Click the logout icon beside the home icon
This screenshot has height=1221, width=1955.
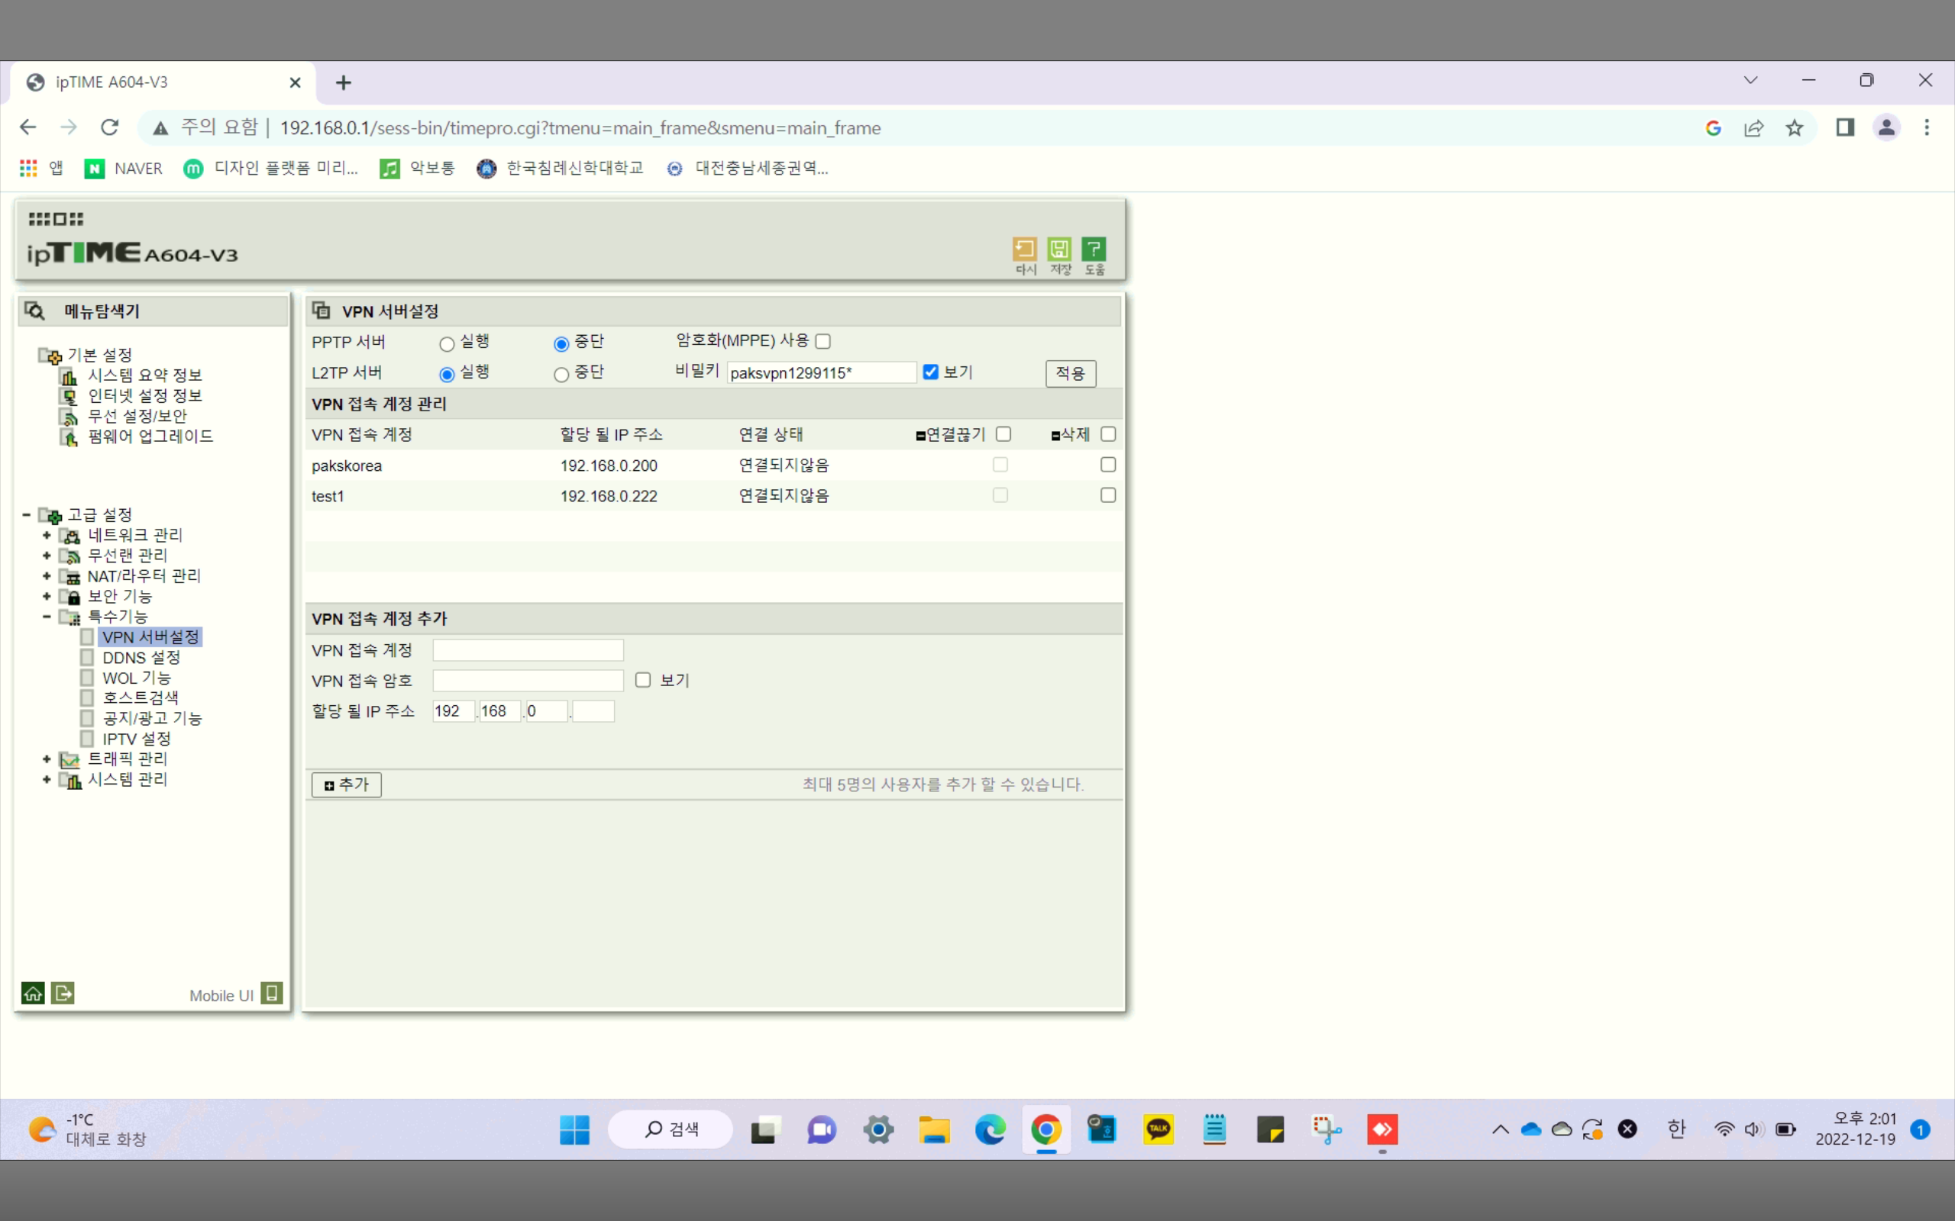63,994
